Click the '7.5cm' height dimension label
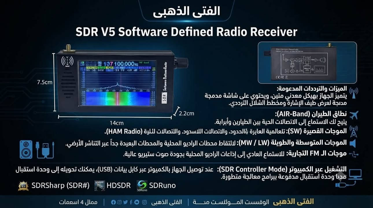This screenshot has width=373, height=208. click(45, 82)
